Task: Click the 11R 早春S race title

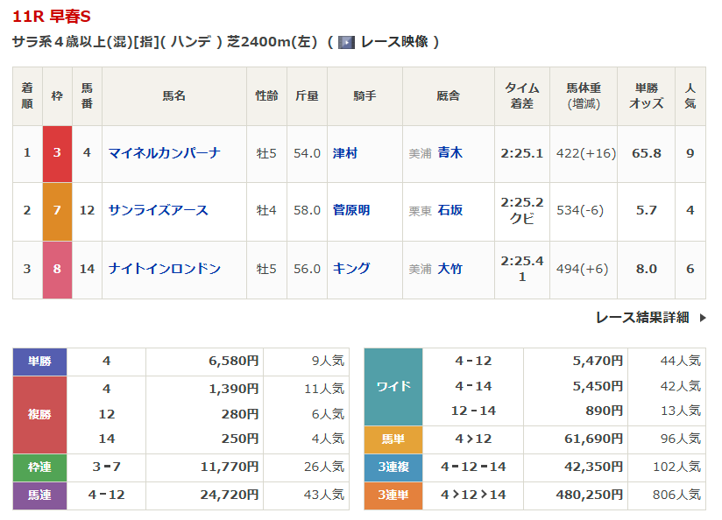Action: coord(51,17)
